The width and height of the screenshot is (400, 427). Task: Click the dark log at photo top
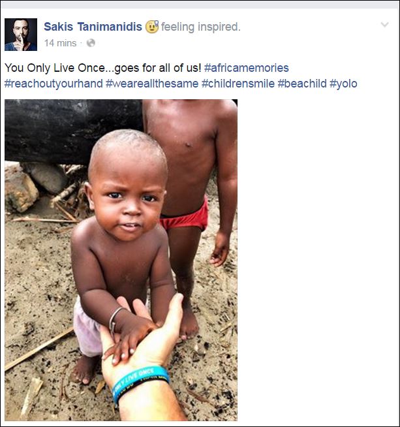tap(74, 131)
